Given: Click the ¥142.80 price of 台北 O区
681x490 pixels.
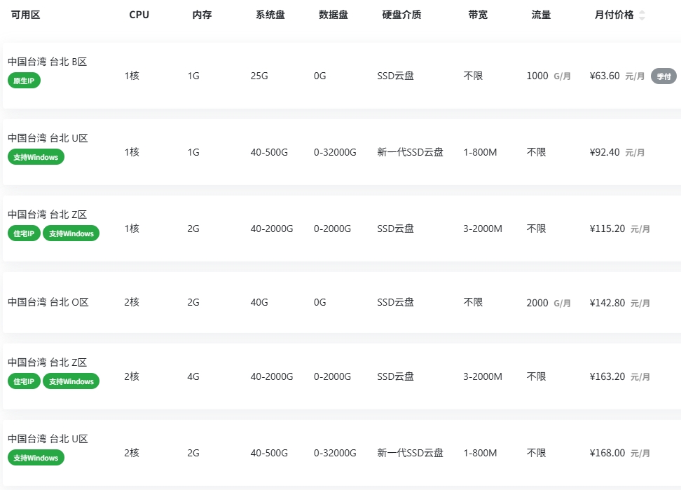Looking at the screenshot, I should (607, 303).
